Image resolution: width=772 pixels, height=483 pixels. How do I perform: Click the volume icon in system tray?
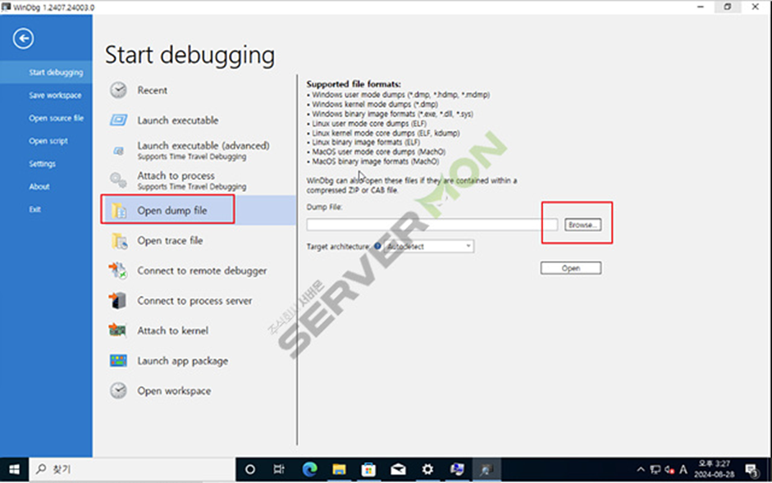[x=669, y=470]
